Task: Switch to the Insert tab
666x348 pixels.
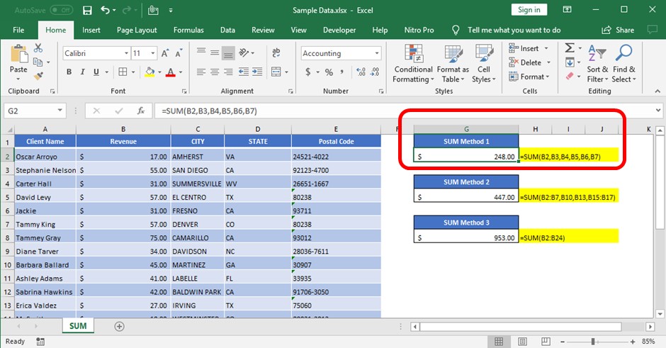Action: point(91,30)
